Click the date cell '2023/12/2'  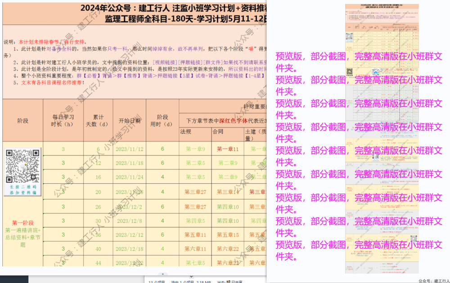(130, 207)
